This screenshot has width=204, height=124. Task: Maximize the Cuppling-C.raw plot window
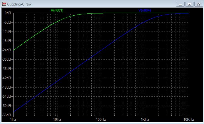coord(189,4)
